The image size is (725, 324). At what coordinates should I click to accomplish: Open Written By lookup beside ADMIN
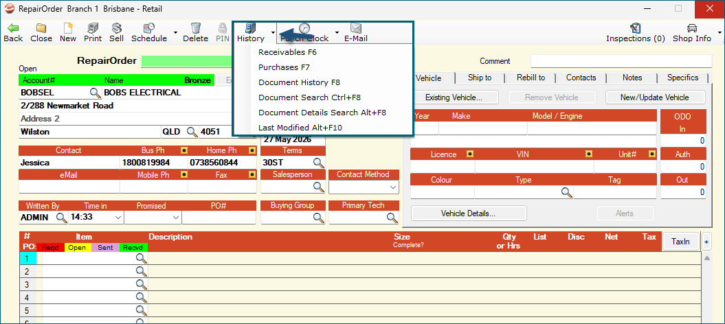click(x=61, y=217)
